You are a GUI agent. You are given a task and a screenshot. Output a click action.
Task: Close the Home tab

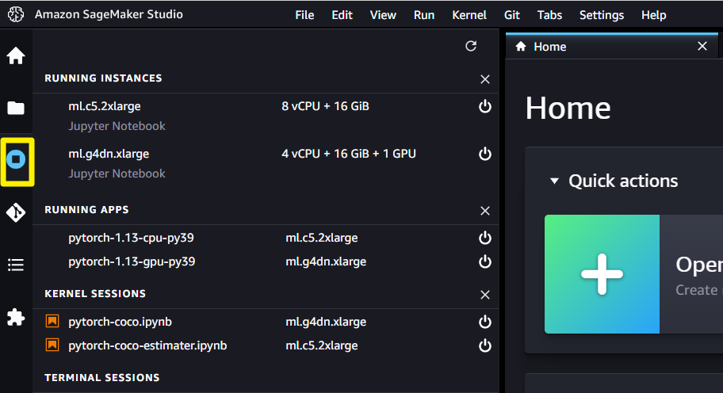point(702,46)
